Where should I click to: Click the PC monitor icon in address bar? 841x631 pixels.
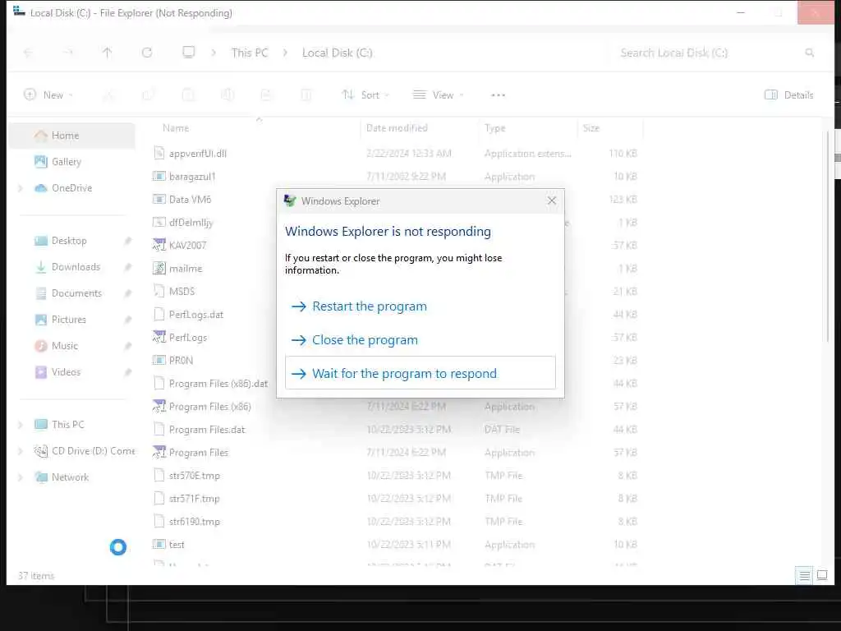[x=189, y=53]
